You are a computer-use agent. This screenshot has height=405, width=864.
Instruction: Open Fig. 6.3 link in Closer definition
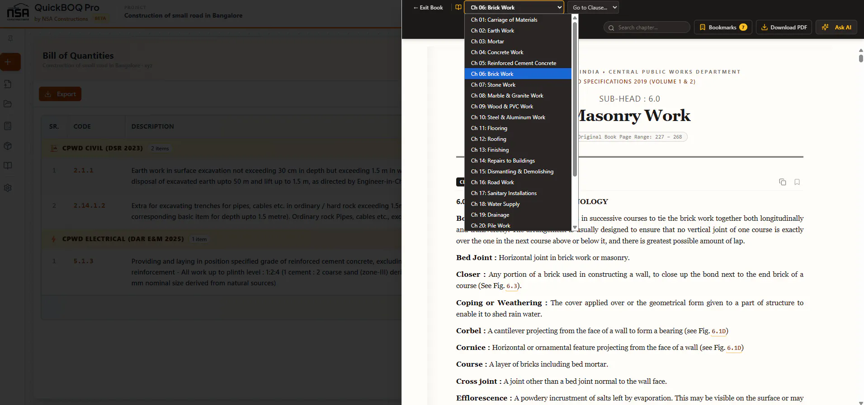511,286
